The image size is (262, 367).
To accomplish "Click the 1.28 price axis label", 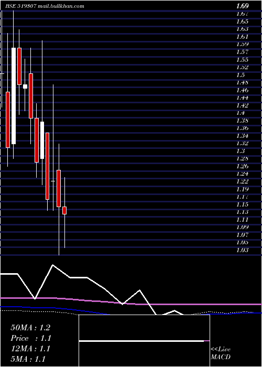I will tap(242, 158).
